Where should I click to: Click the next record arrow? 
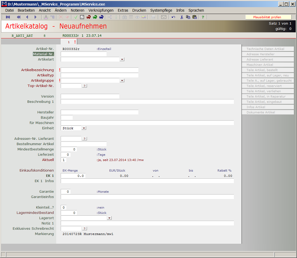pyautogui.click(x=35, y=17)
